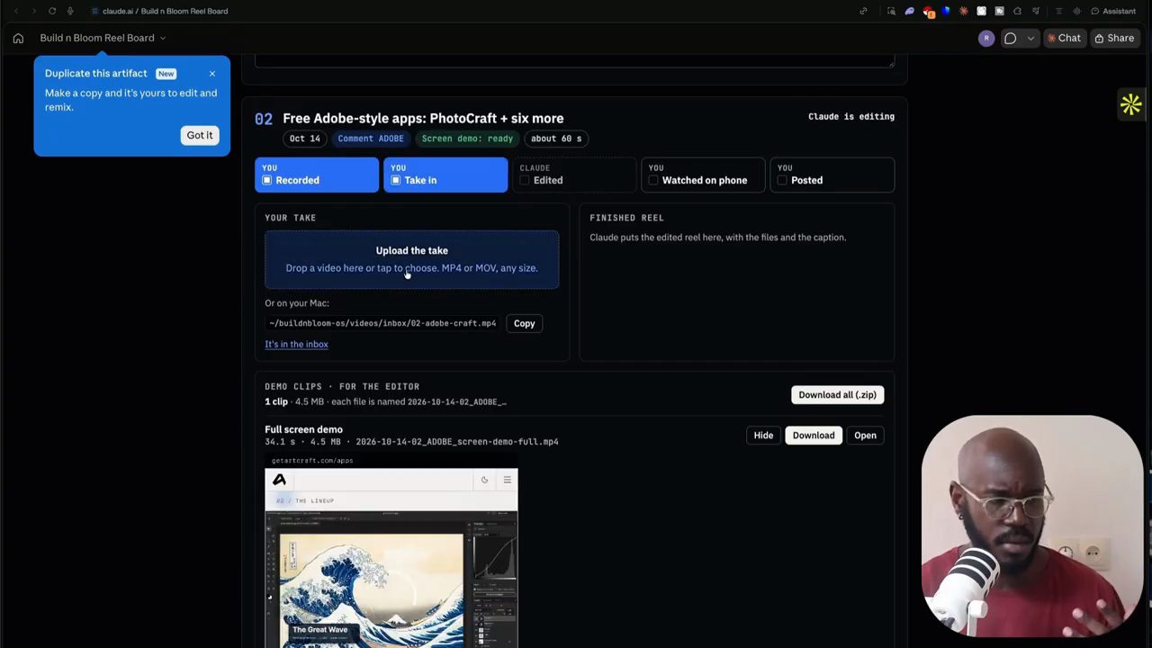Click the dark mode moon icon in the demo preview
Image resolution: width=1152 pixels, height=648 pixels.
484,481
